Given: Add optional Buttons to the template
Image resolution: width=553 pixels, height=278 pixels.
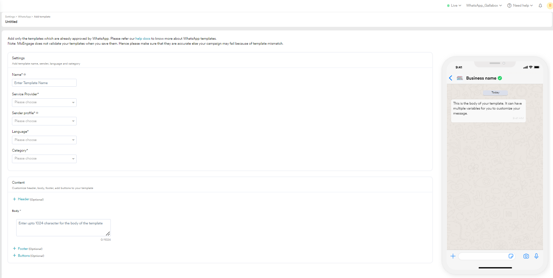Looking at the screenshot, I should coord(24,255).
